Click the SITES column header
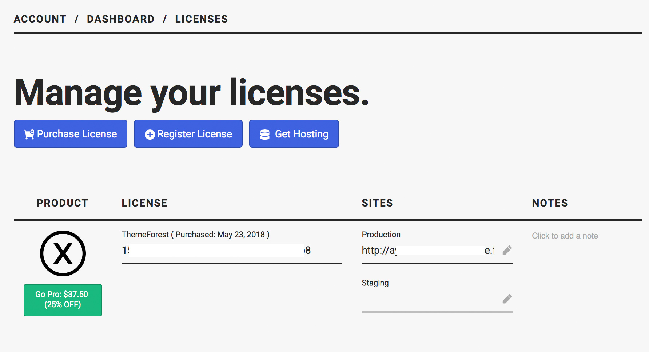 coord(377,203)
